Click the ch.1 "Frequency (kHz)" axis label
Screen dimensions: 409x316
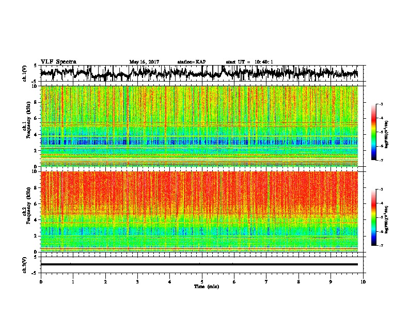pos(28,120)
